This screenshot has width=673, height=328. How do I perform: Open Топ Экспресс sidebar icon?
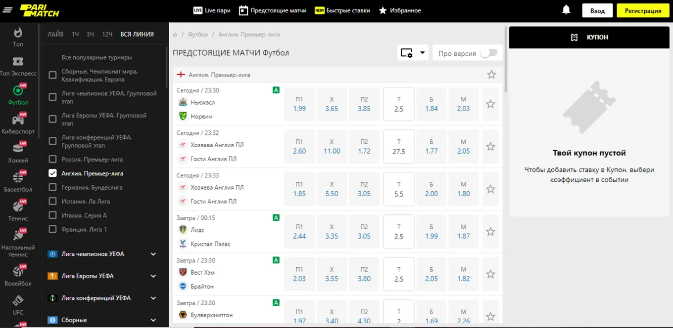pos(18,62)
